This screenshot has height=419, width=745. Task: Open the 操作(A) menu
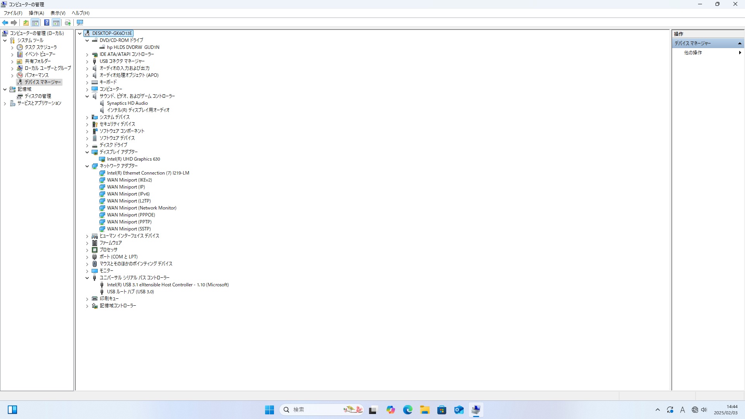click(36, 13)
